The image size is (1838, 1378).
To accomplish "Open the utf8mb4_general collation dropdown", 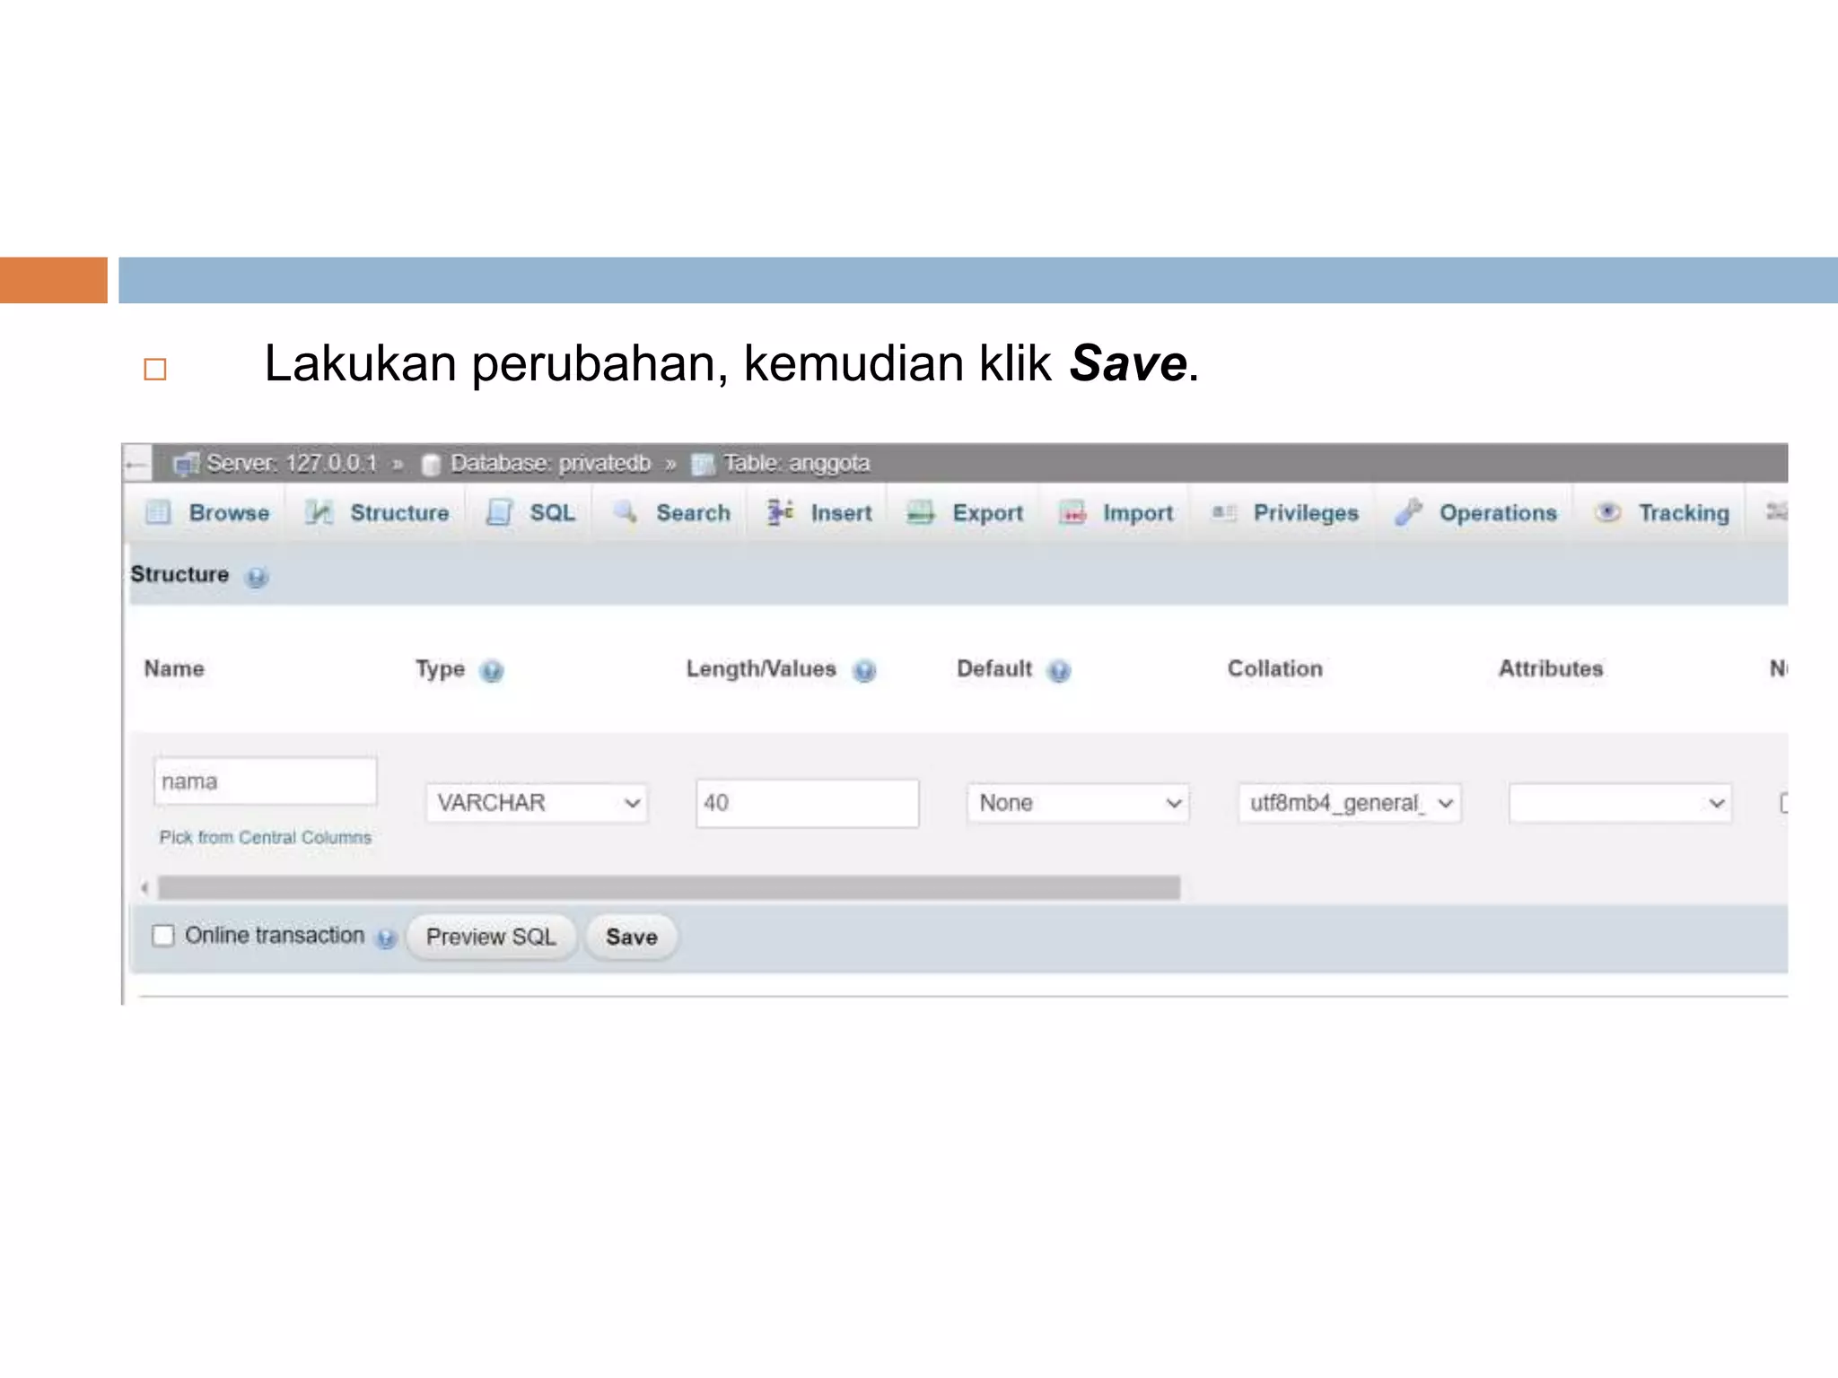I will [x=1350, y=803].
